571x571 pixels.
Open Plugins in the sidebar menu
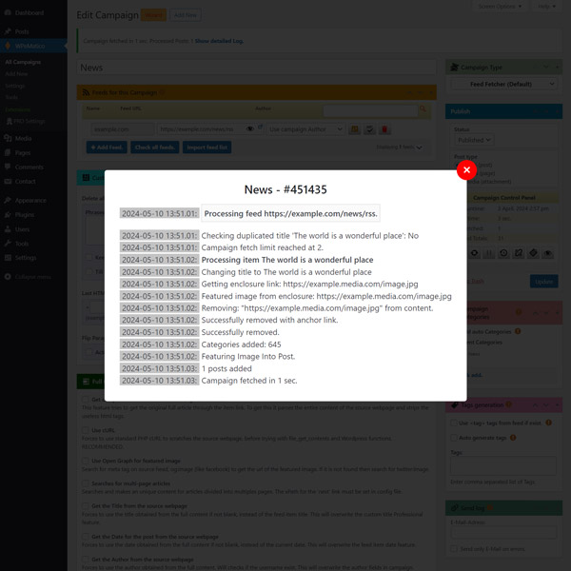tap(26, 215)
